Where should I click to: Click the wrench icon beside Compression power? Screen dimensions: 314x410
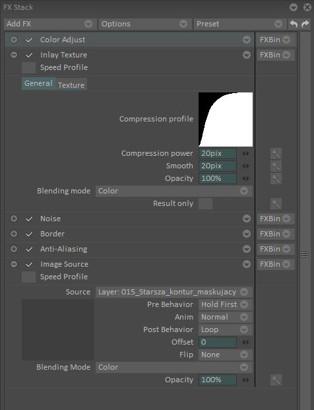276,153
